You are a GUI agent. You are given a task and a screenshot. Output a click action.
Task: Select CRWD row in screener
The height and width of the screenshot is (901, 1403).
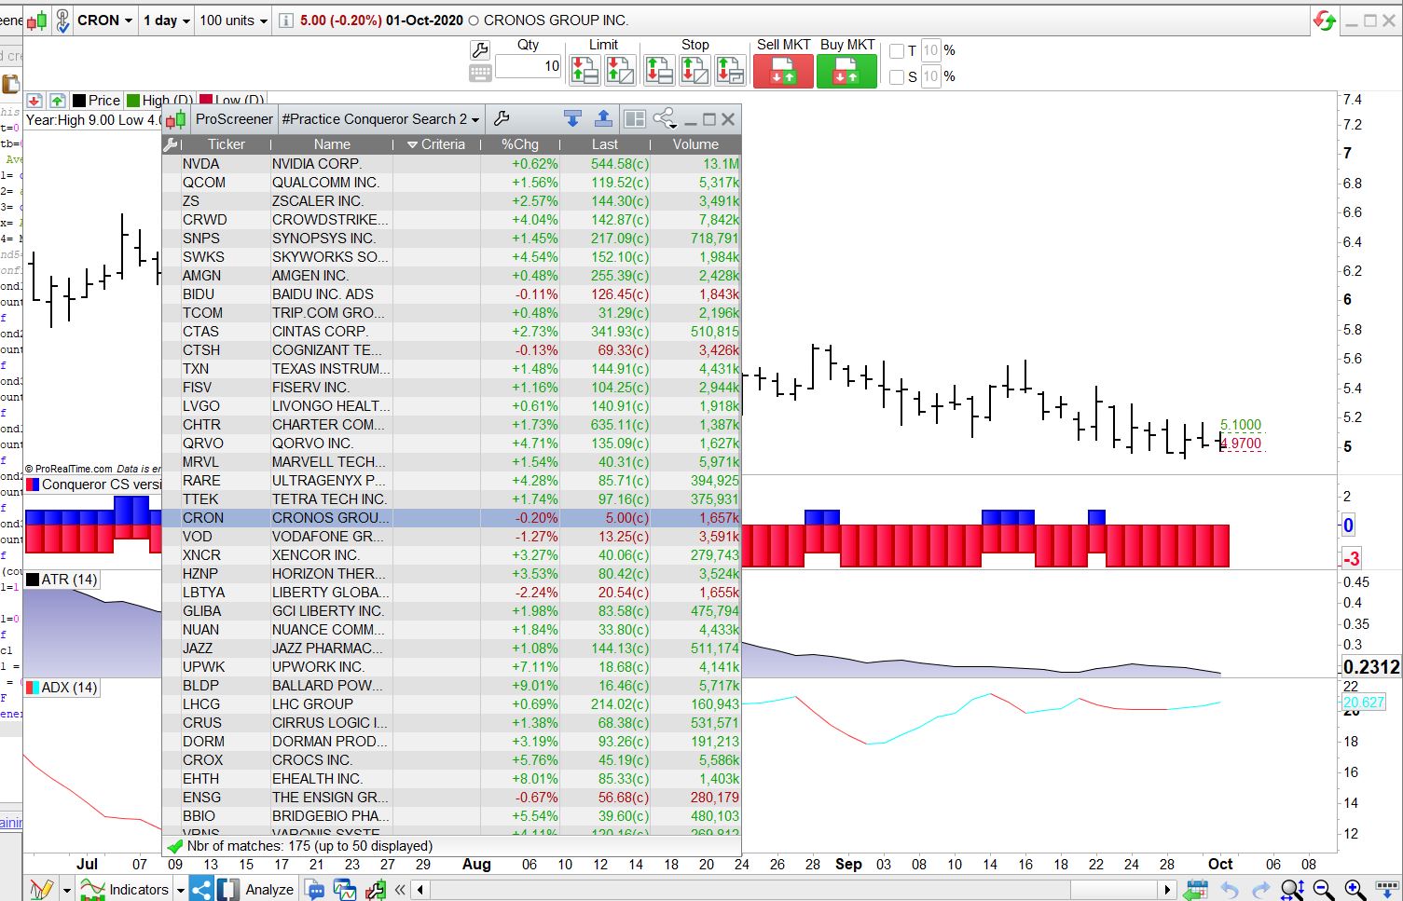(451, 219)
